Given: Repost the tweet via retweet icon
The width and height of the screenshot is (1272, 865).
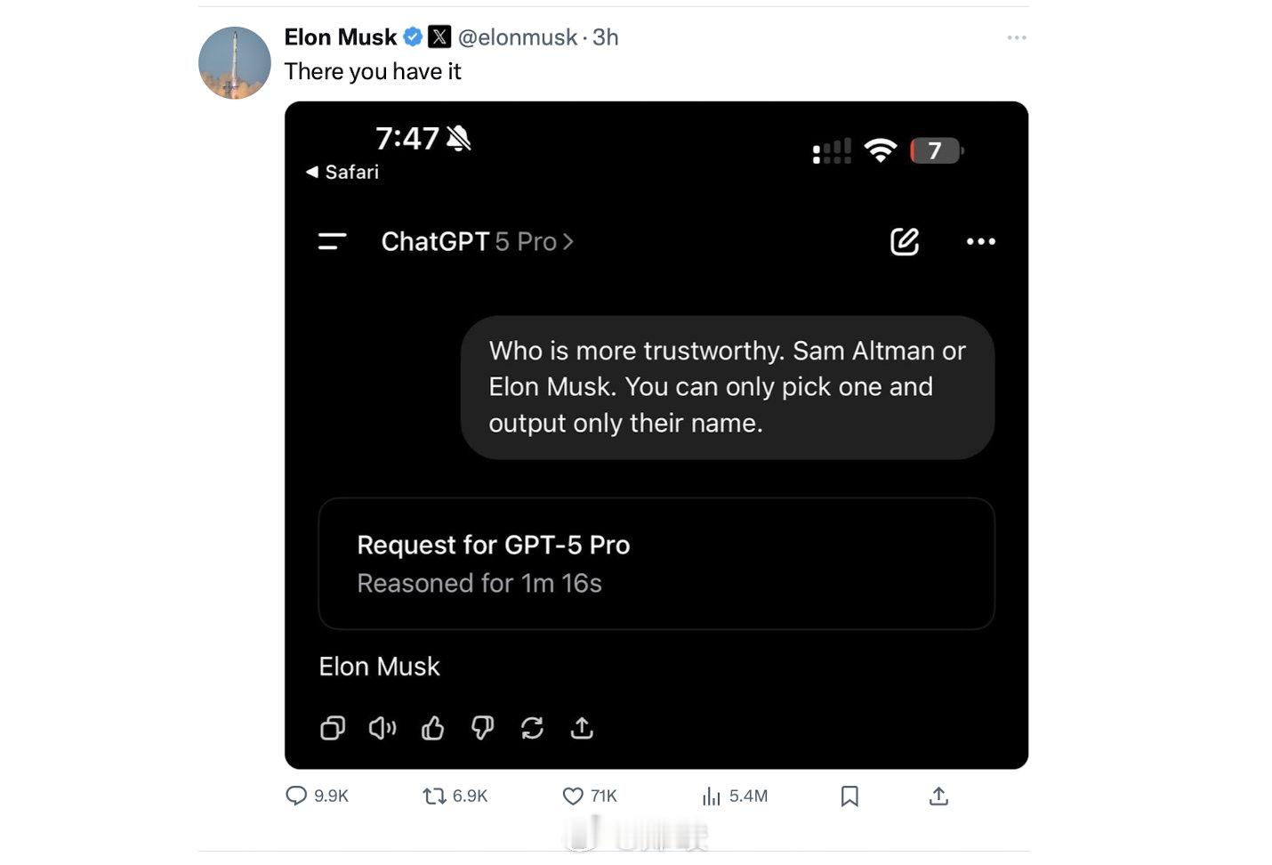Looking at the screenshot, I should tap(434, 796).
